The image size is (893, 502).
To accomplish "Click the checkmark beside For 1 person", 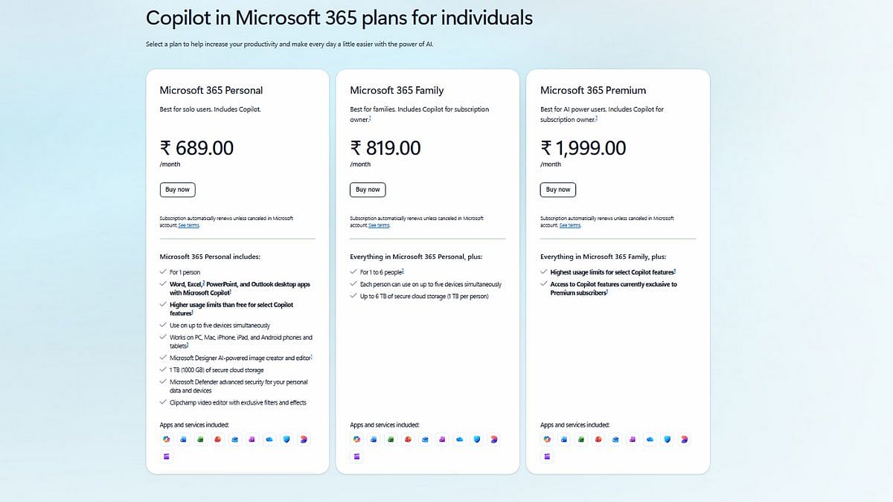I will click(162, 271).
